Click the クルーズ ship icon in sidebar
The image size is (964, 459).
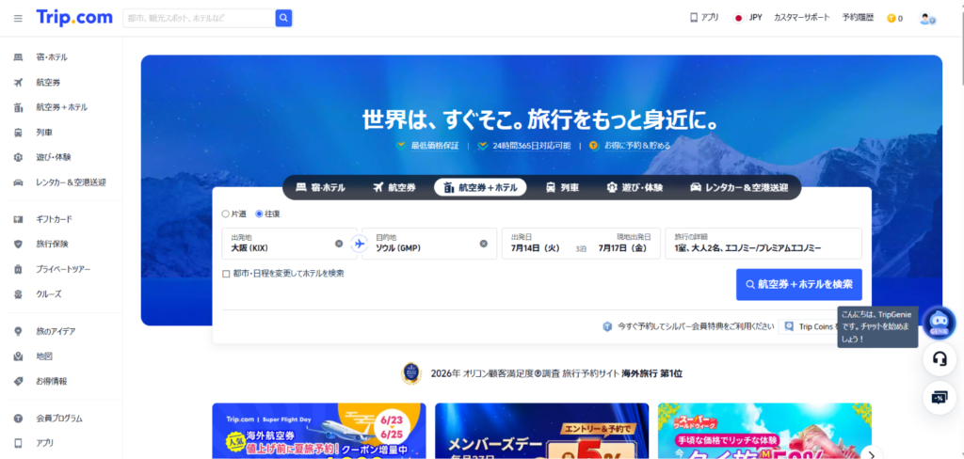19,294
